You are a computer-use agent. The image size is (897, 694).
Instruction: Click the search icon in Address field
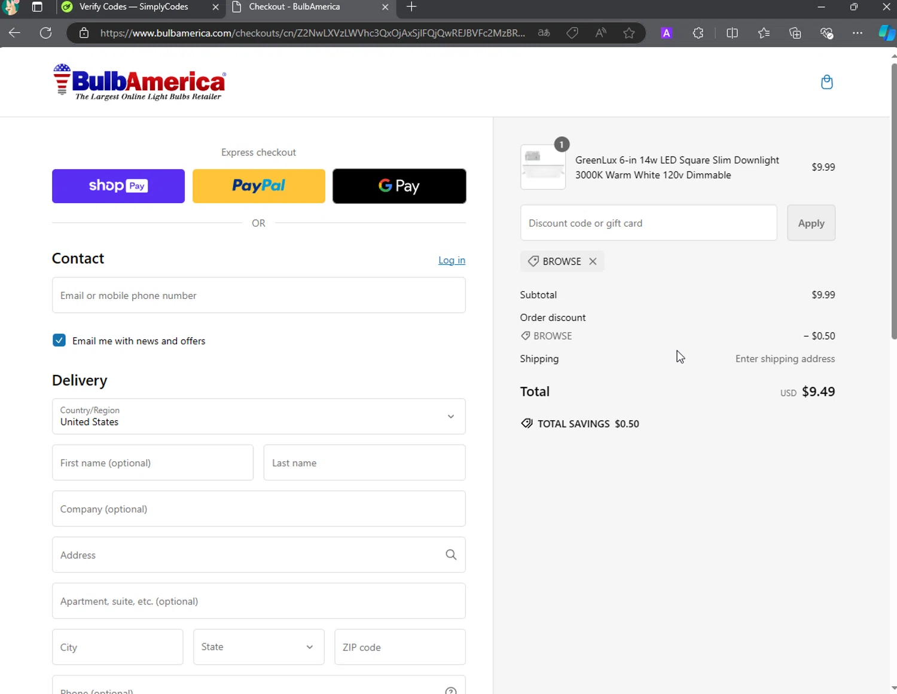pyautogui.click(x=451, y=555)
